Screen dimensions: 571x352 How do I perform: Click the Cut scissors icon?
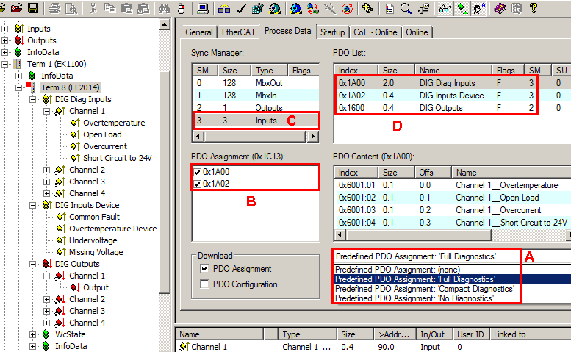pyautogui.click(x=93, y=8)
